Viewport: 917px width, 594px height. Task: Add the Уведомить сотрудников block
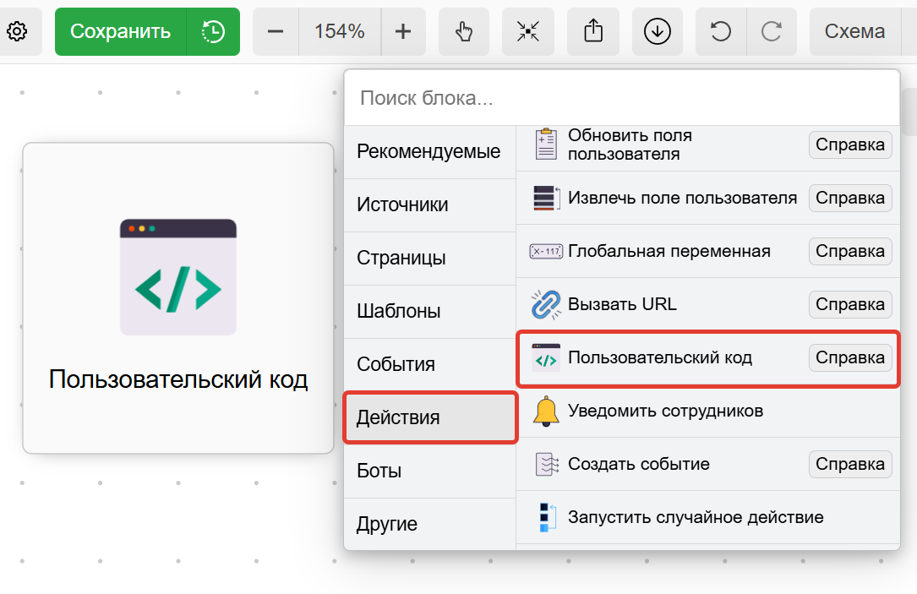pos(665,411)
